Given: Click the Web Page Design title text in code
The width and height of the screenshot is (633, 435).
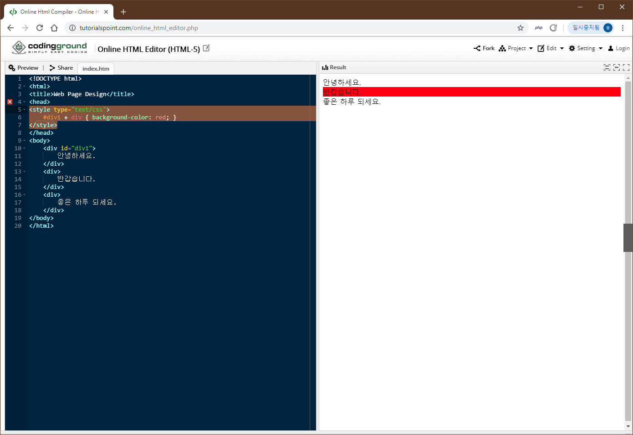Looking at the screenshot, I should tap(80, 94).
